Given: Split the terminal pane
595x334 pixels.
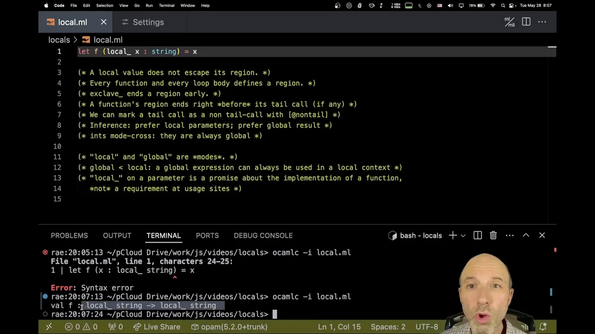Looking at the screenshot, I should [x=478, y=235].
